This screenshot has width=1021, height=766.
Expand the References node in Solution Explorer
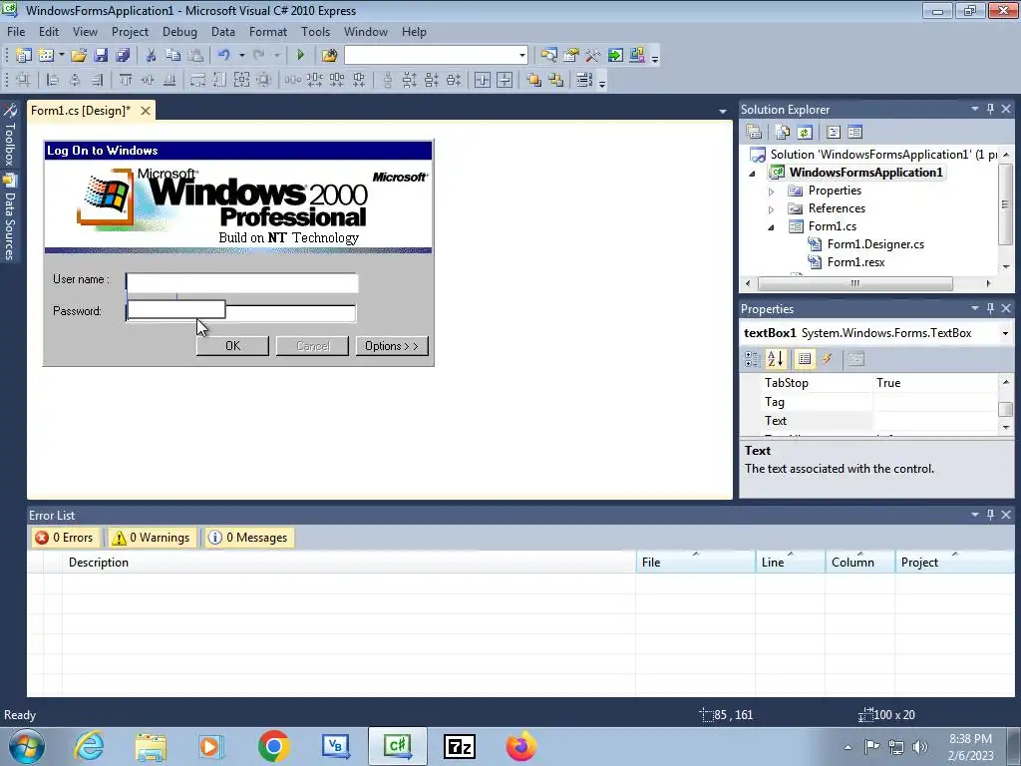[x=771, y=209]
